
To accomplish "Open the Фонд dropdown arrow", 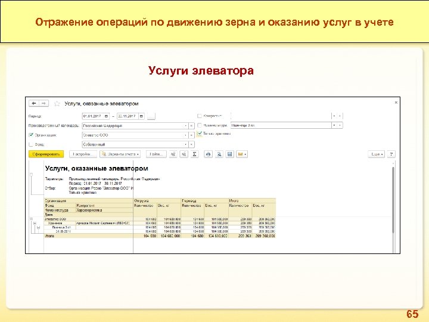I will pyautogui.click(x=185, y=144).
